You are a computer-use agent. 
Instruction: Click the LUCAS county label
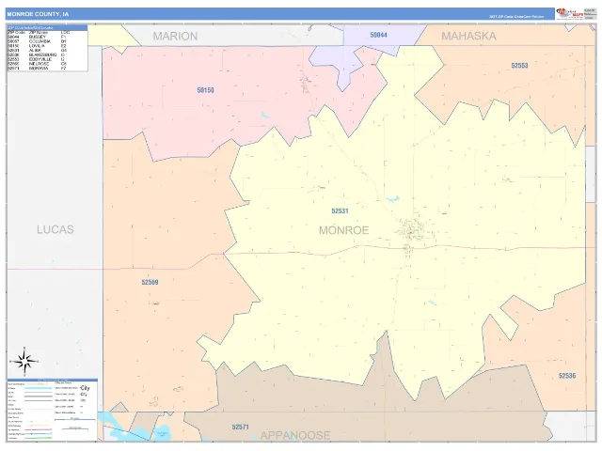pos(55,229)
